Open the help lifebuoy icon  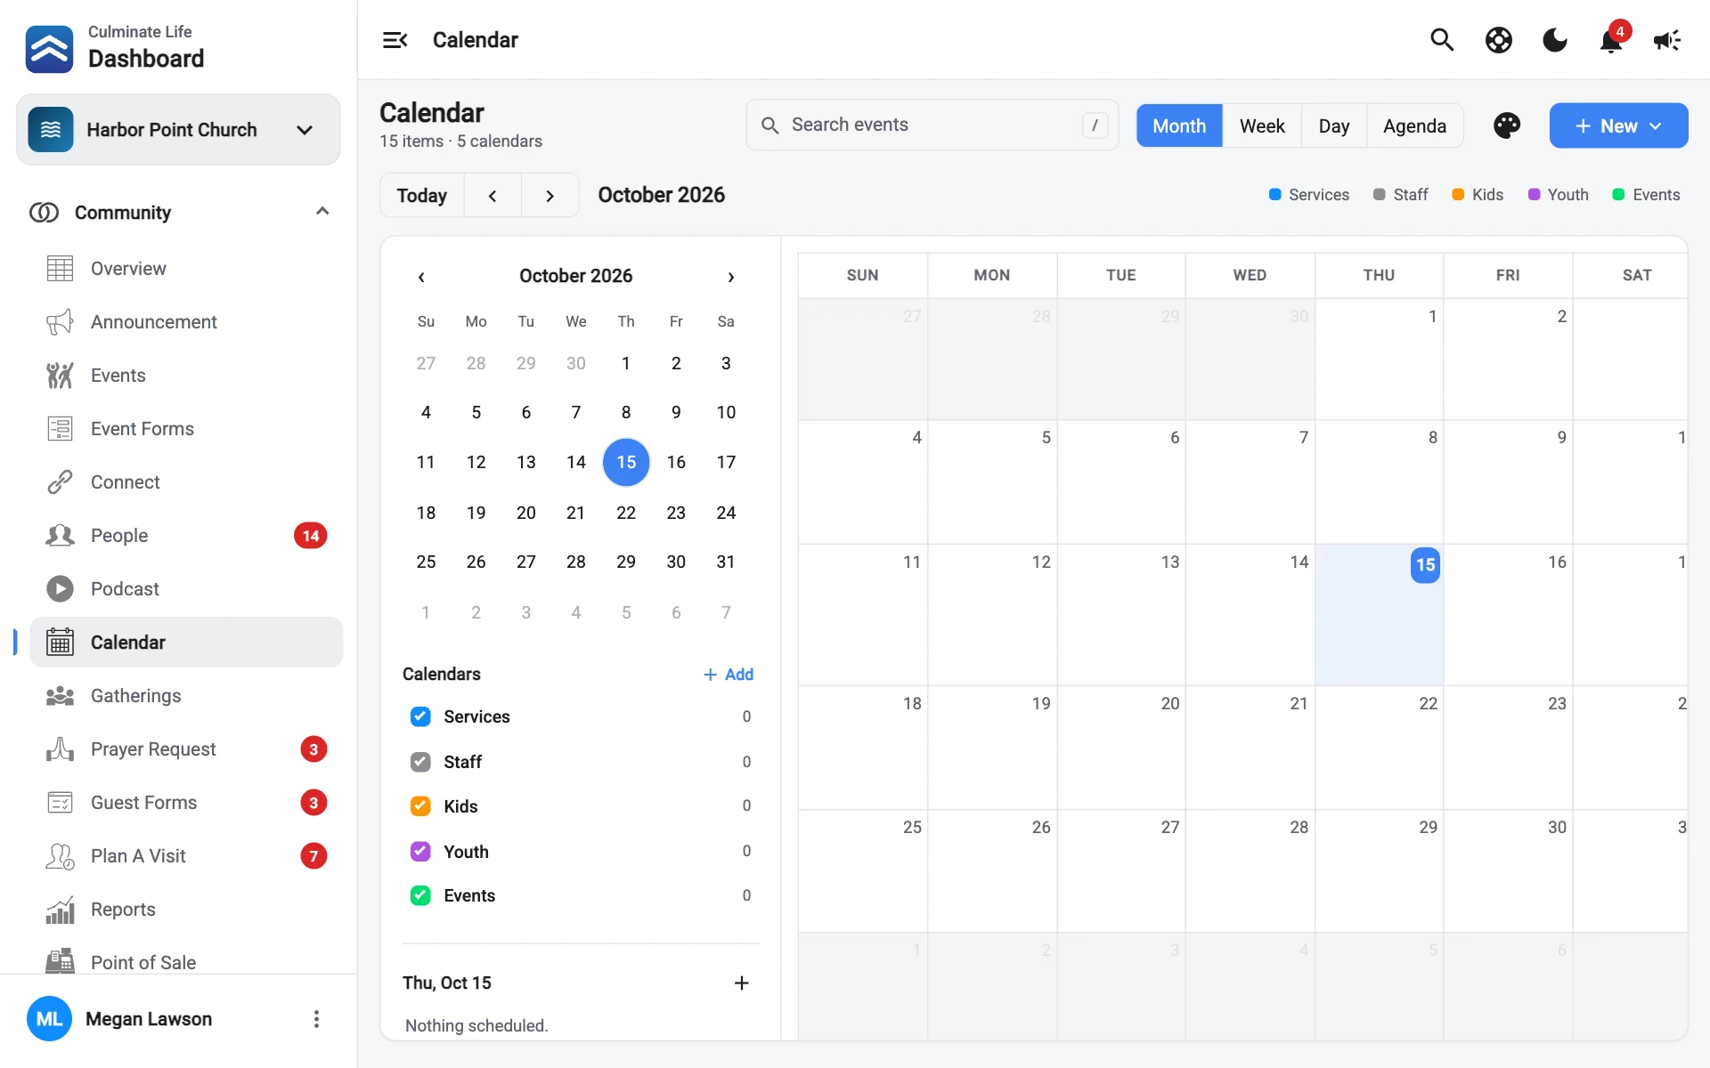pos(1499,40)
